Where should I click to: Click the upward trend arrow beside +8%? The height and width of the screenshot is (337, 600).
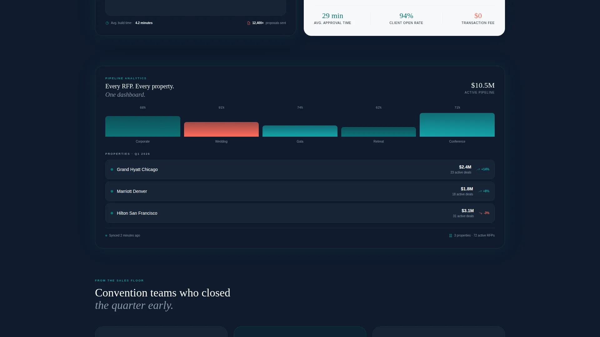(x=480, y=191)
